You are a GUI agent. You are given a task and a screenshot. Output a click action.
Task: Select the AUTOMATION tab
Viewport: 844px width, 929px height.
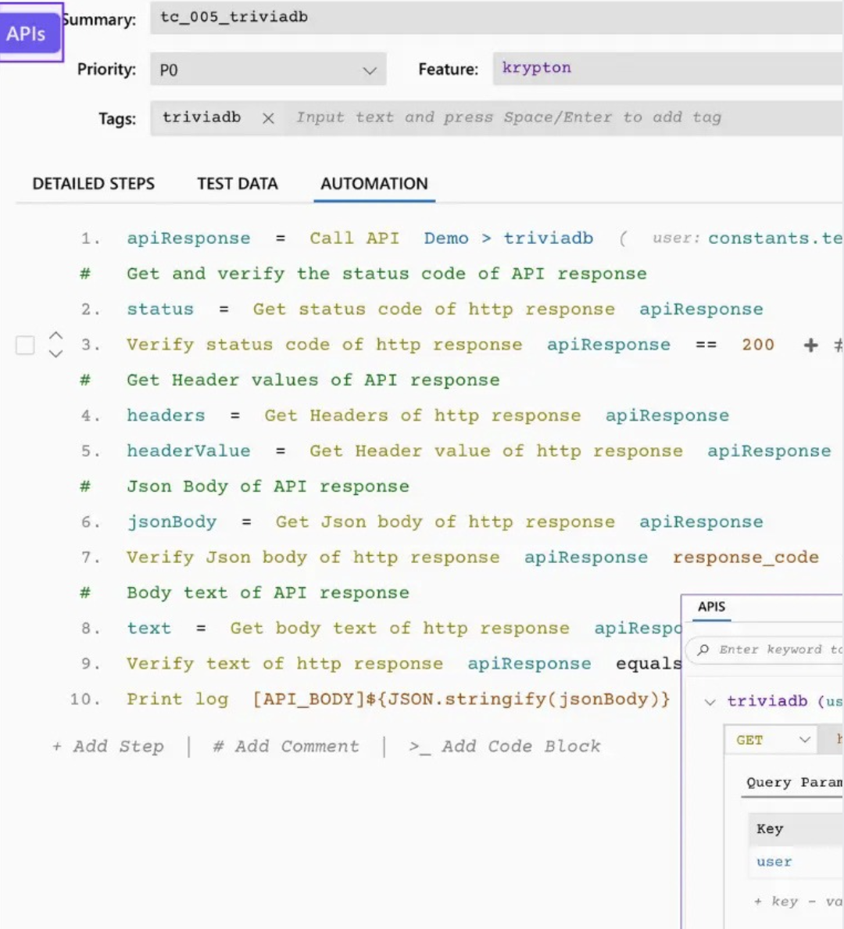[374, 183]
